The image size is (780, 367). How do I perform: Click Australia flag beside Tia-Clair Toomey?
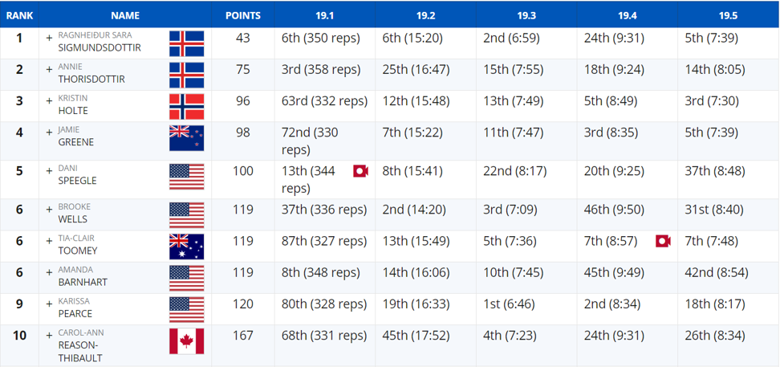186,247
